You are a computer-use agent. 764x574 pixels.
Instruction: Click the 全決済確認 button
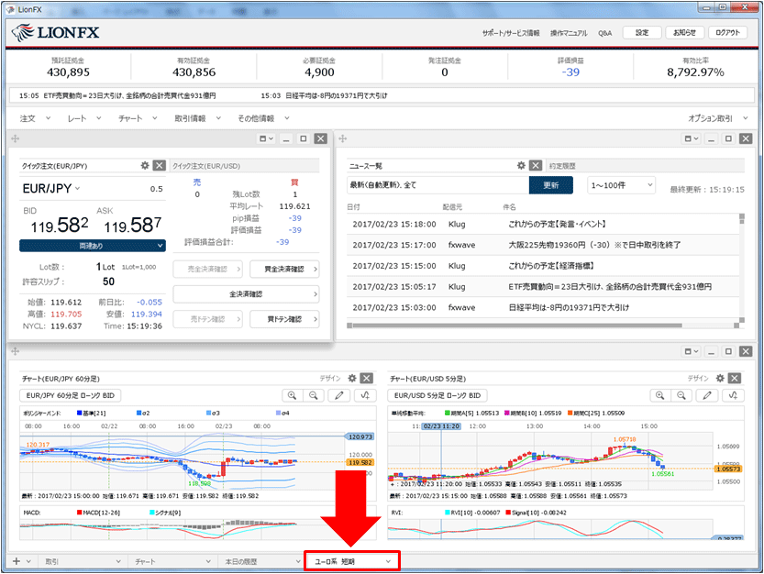tap(246, 293)
